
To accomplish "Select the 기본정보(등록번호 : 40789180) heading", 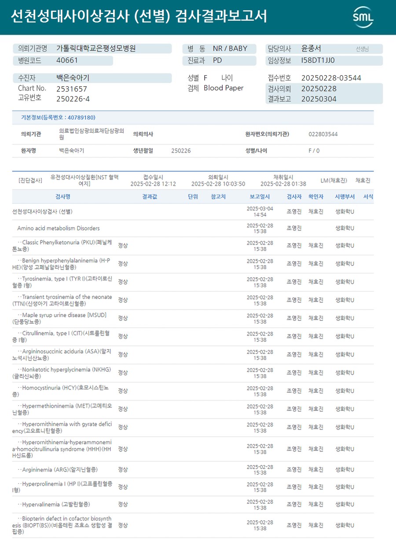I will [x=58, y=118].
